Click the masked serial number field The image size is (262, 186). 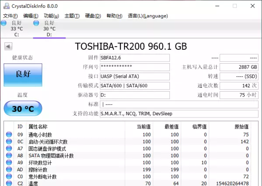135,67
